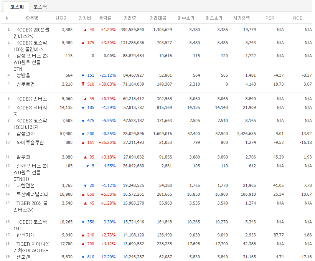Click the PER value 87.77
The height and width of the screenshot is (261, 315).
279,235
